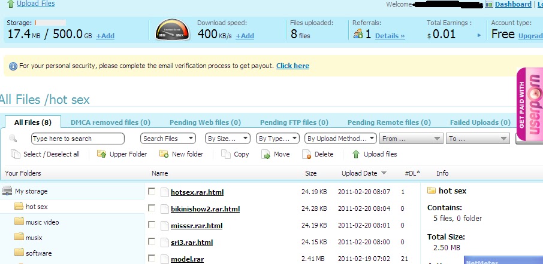Image resolution: width=543 pixels, height=264 pixels.
Task: Switch to Pending Remote files tab
Action: 389,122
